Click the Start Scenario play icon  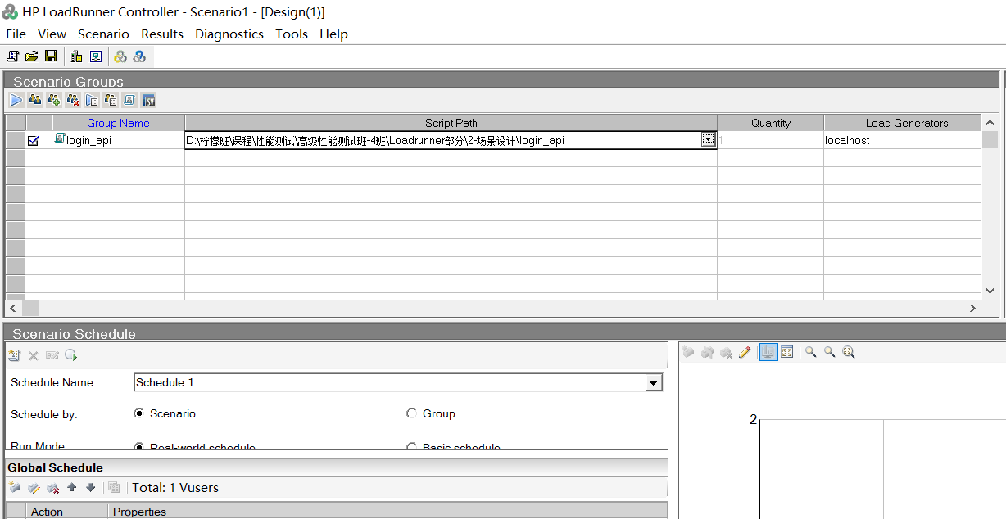click(x=16, y=100)
